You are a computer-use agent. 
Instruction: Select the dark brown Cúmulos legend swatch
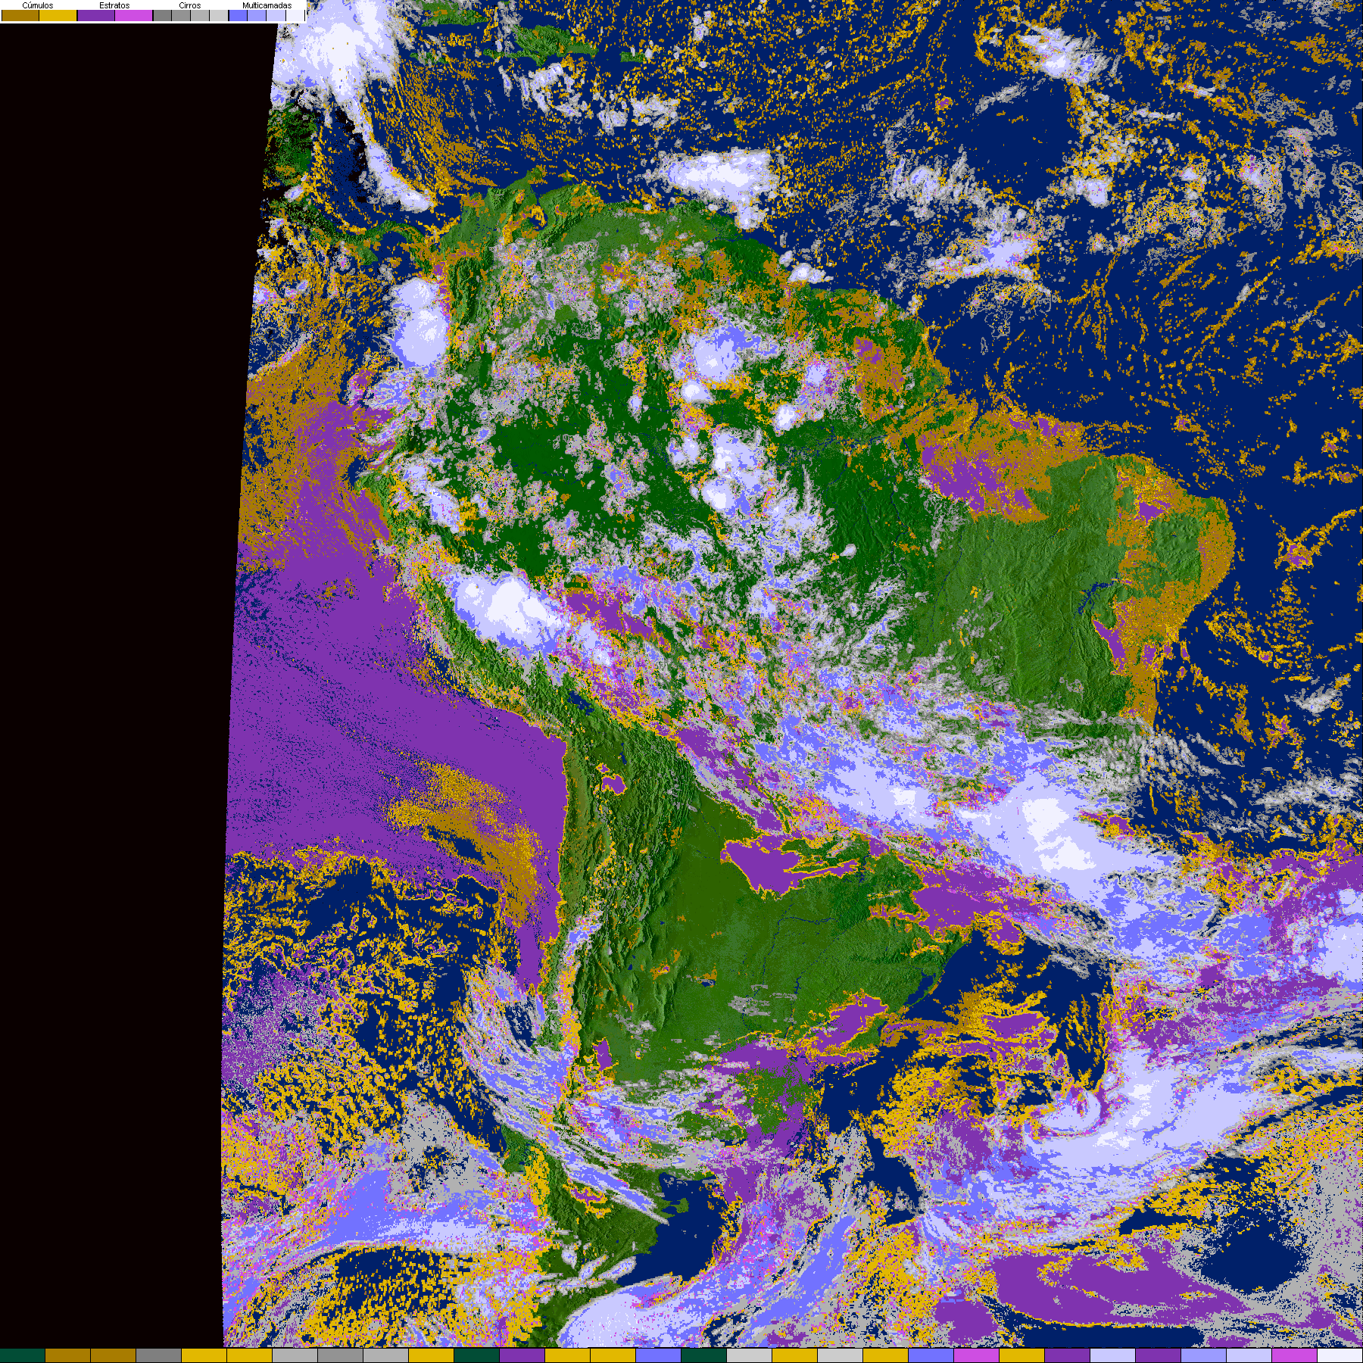point(20,15)
